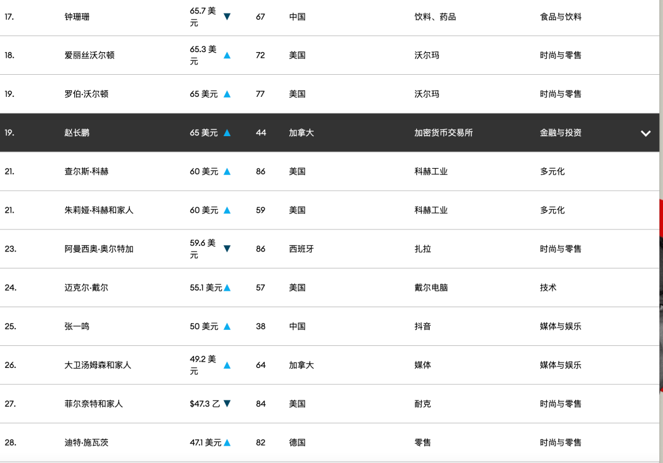Select the 阿曼西奥·奥尔特加 name
663x463 pixels.
[x=99, y=249]
